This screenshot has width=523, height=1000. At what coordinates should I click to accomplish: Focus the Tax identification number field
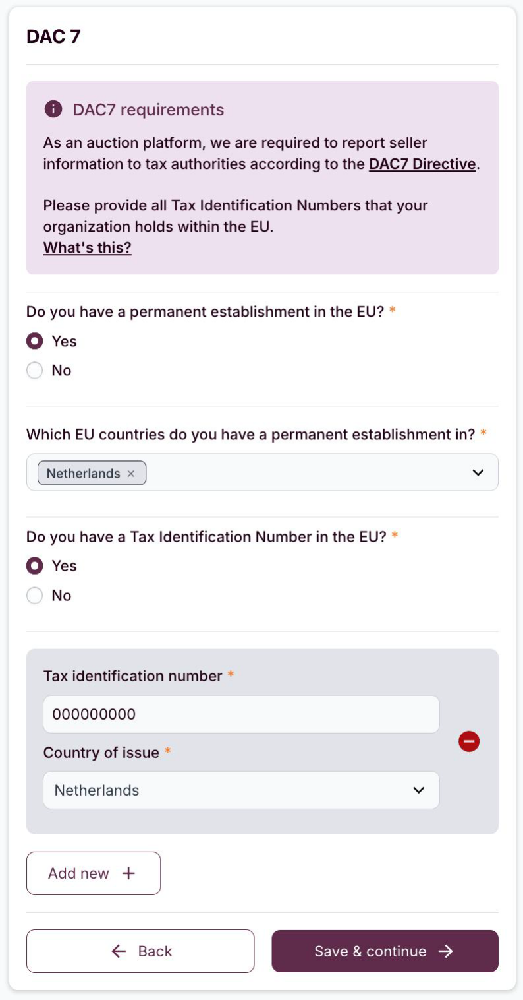coord(241,714)
